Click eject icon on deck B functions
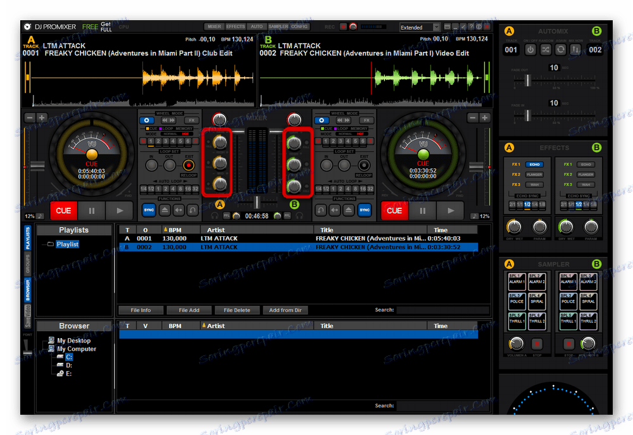633x435 pixels. click(348, 210)
